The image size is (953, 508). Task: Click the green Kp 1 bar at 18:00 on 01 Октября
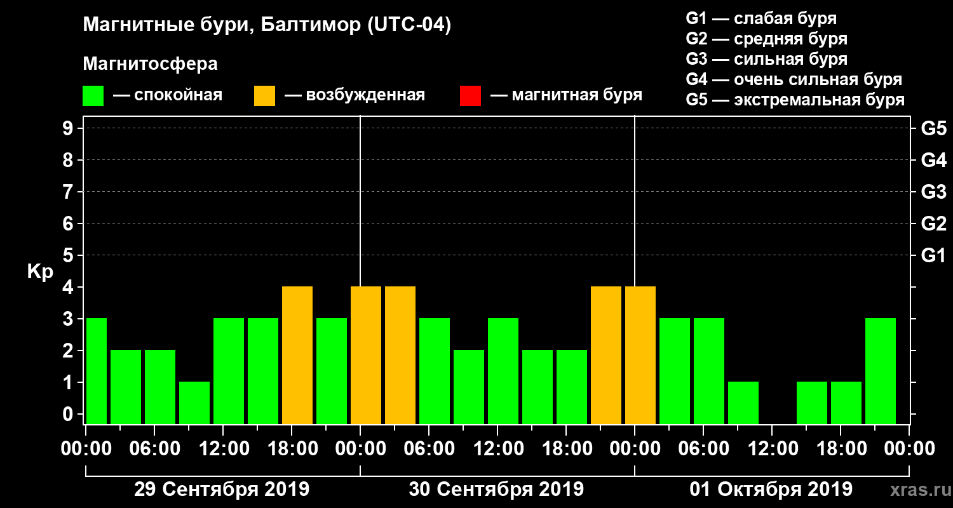(846, 403)
